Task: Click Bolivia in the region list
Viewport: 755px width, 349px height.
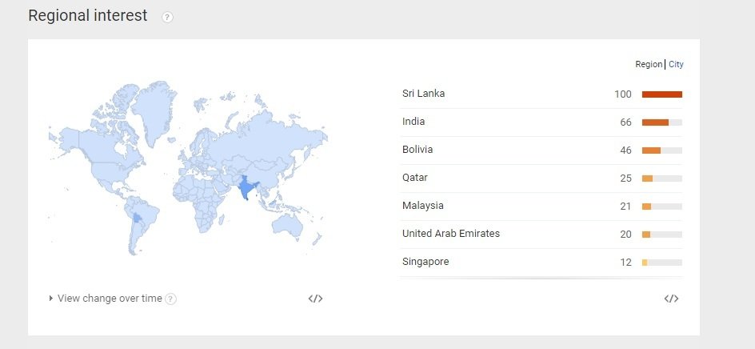Action: tap(417, 150)
